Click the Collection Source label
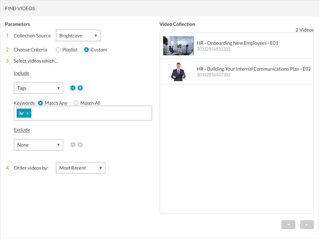This screenshot has width=319, height=239. pos(32,35)
